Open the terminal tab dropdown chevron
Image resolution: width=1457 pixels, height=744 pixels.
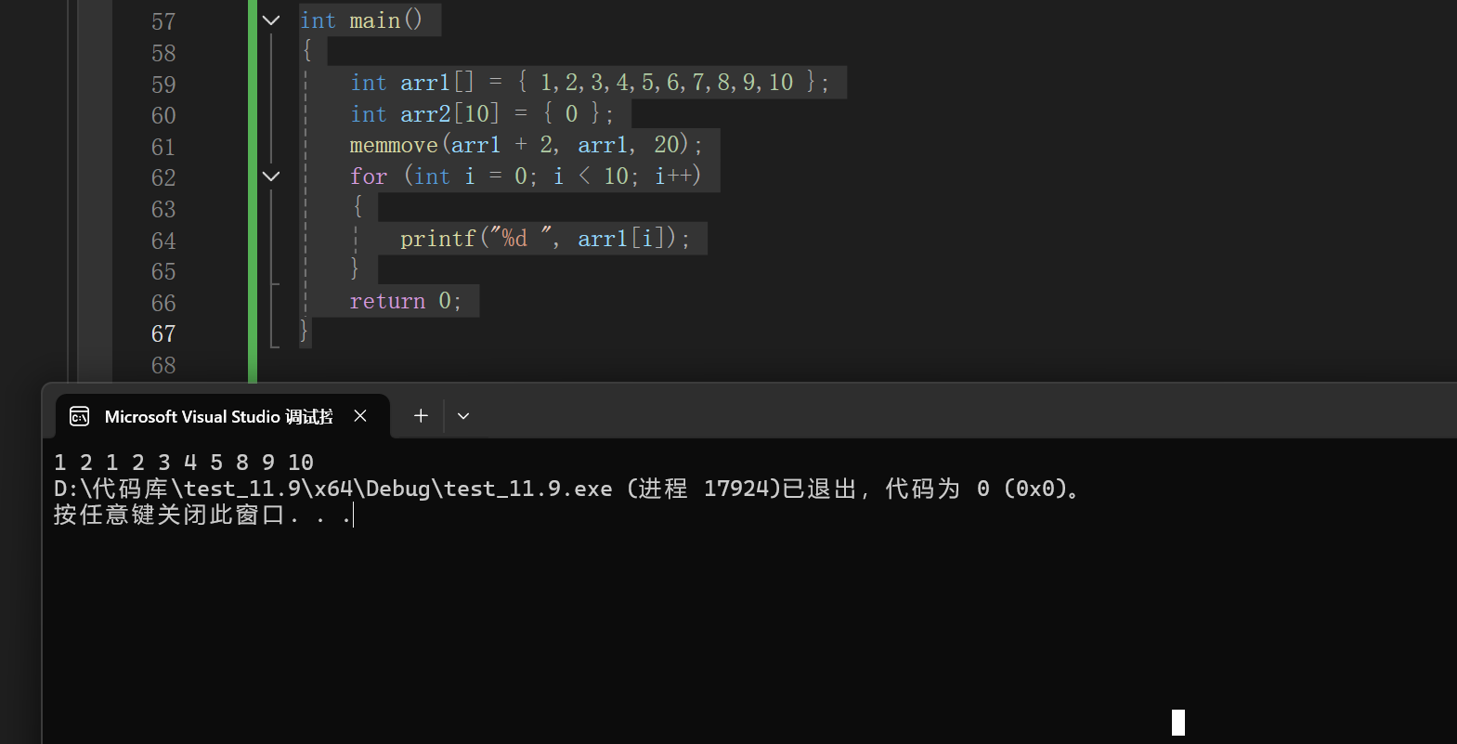tap(463, 416)
